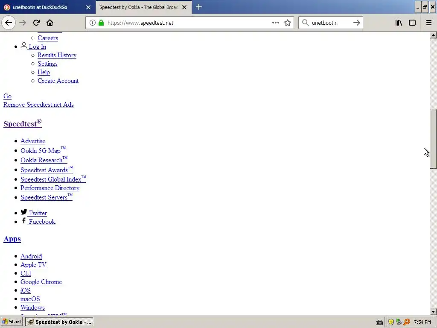
Task: Open the Help link
Action: pos(44,72)
